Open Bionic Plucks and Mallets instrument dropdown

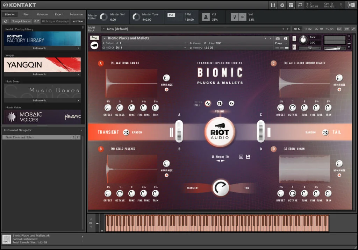coord(105,38)
